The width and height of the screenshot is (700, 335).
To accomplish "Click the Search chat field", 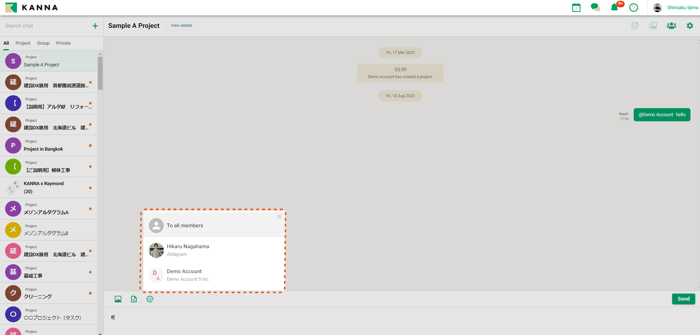I will pyautogui.click(x=46, y=26).
